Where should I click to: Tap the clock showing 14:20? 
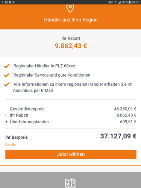[135, 2]
